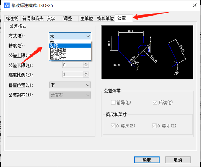Collapse the 方式 dropdown showing 无
The height and width of the screenshot is (167, 201).
click(x=70, y=36)
